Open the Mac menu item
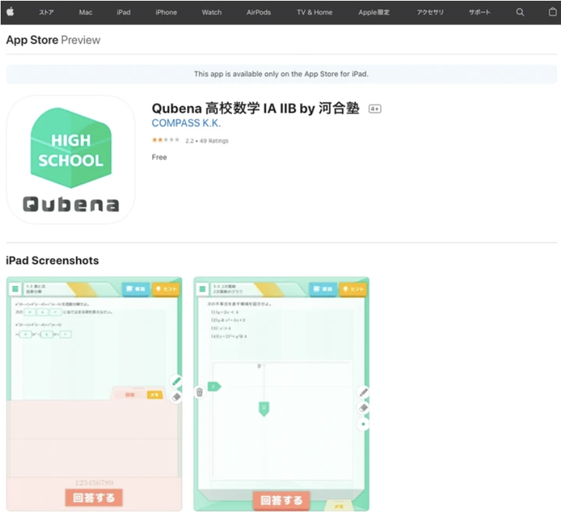Image resolution: width=561 pixels, height=525 pixels. click(x=86, y=12)
